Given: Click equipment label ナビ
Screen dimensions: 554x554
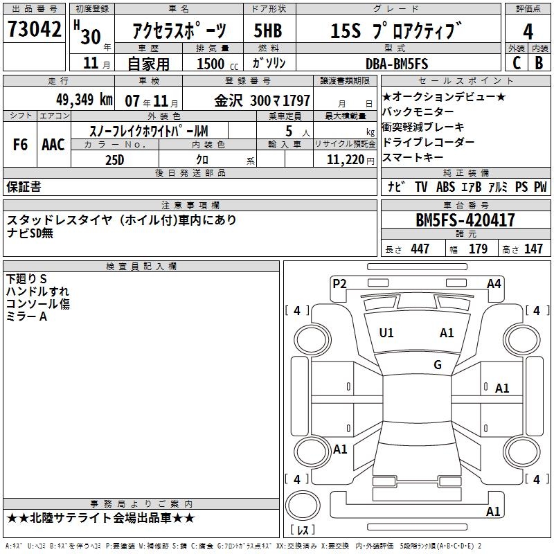Looking at the screenshot, I should click(396, 186).
